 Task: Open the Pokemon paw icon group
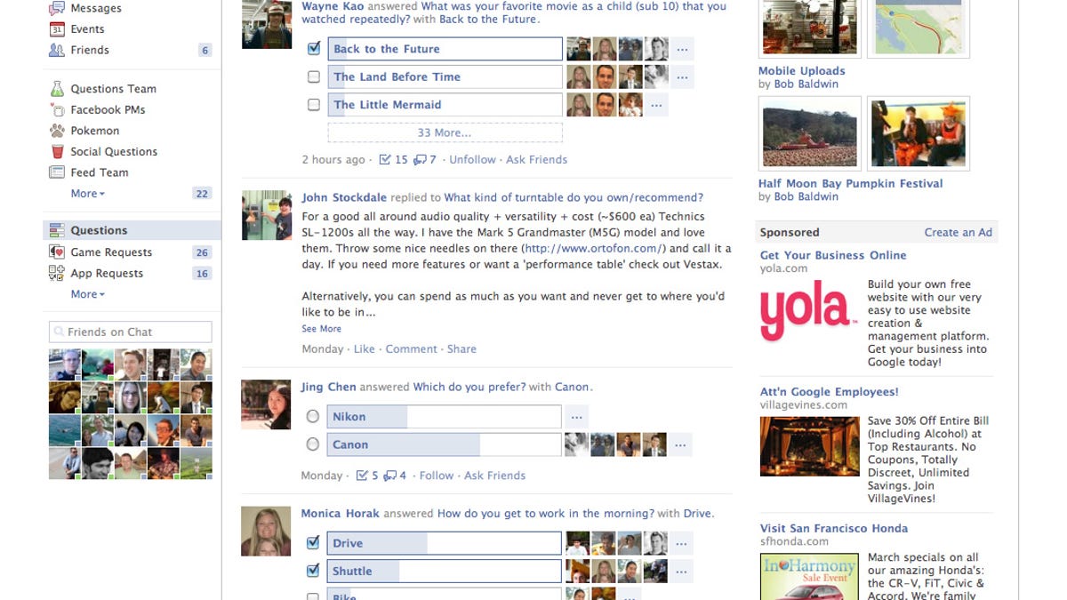click(x=57, y=131)
